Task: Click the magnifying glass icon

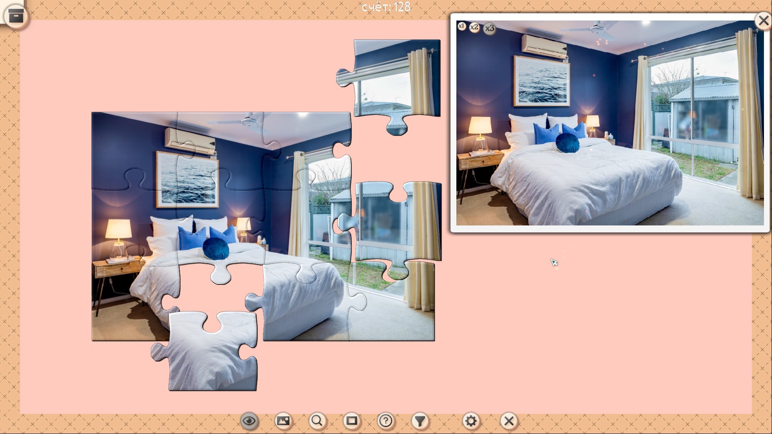Action: click(317, 421)
